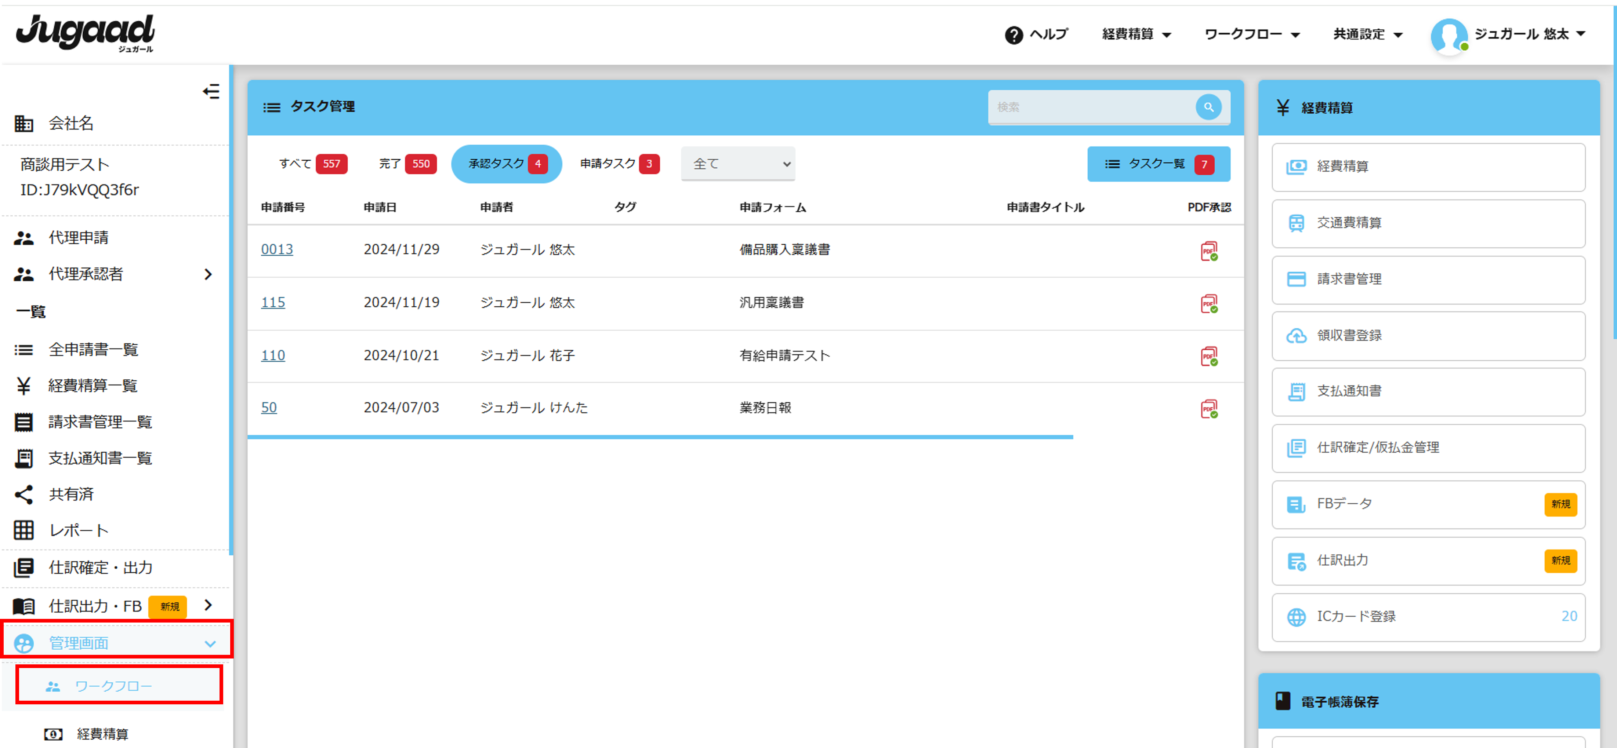Open application number 50 link

(x=269, y=408)
